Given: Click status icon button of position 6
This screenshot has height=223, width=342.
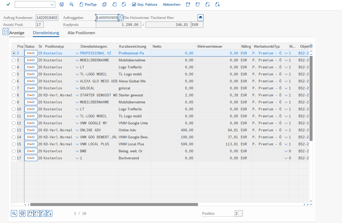Looking at the screenshot, I should (31, 81).
